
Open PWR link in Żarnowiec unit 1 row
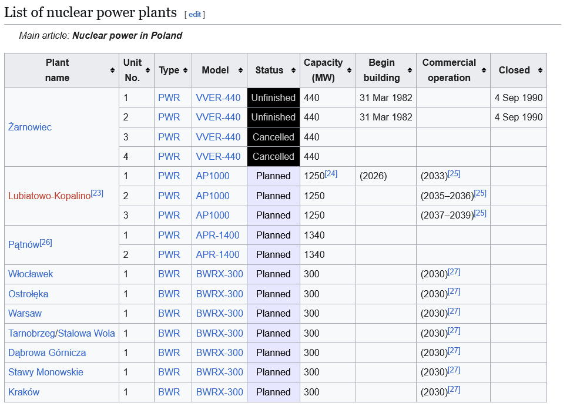[169, 98]
